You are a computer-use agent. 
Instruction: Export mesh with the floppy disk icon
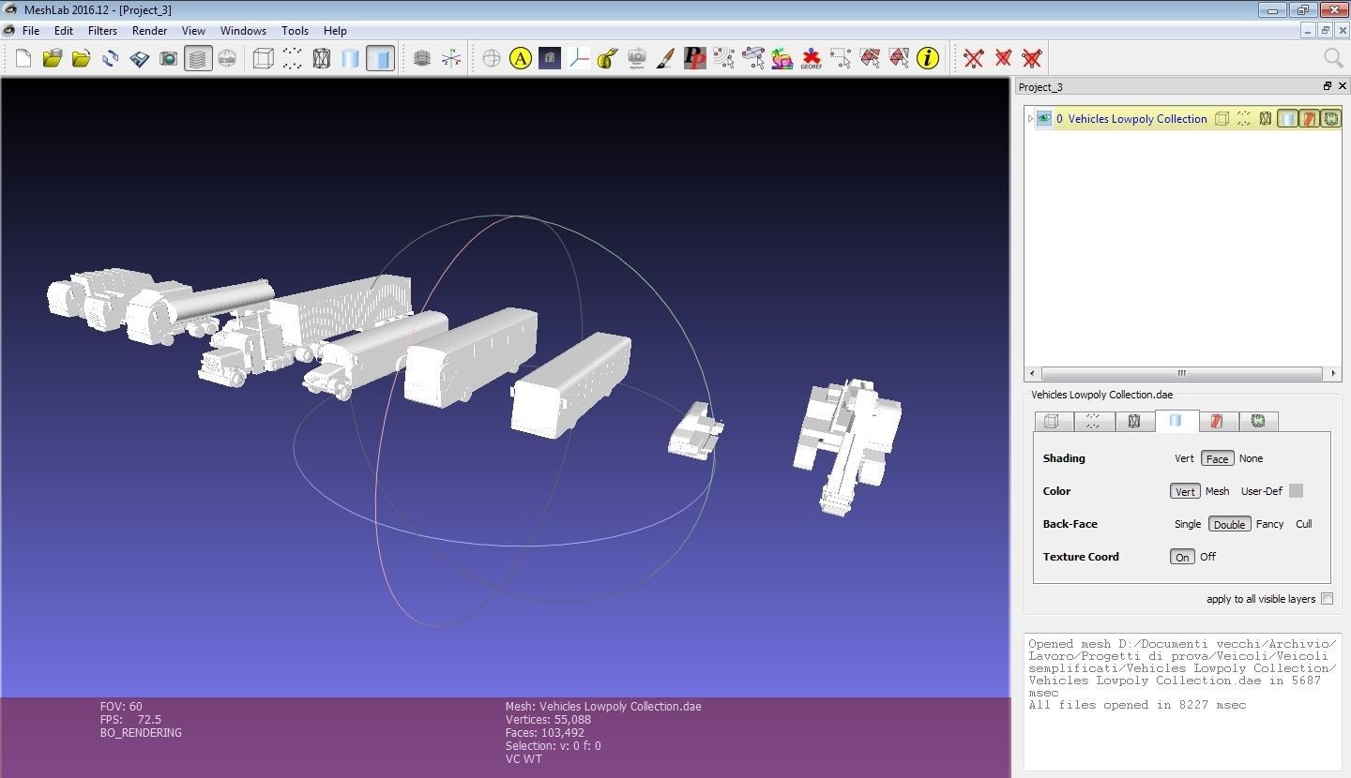click(140, 58)
